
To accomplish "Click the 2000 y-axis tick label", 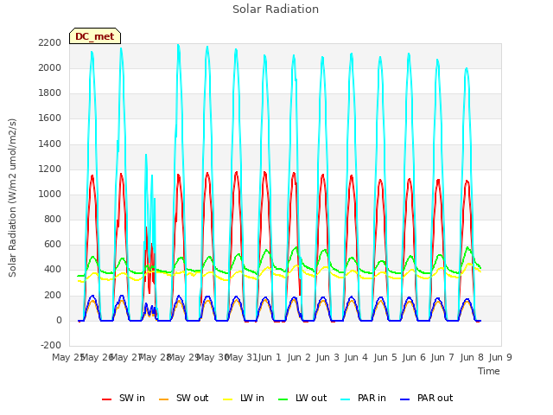I will coord(50,67).
